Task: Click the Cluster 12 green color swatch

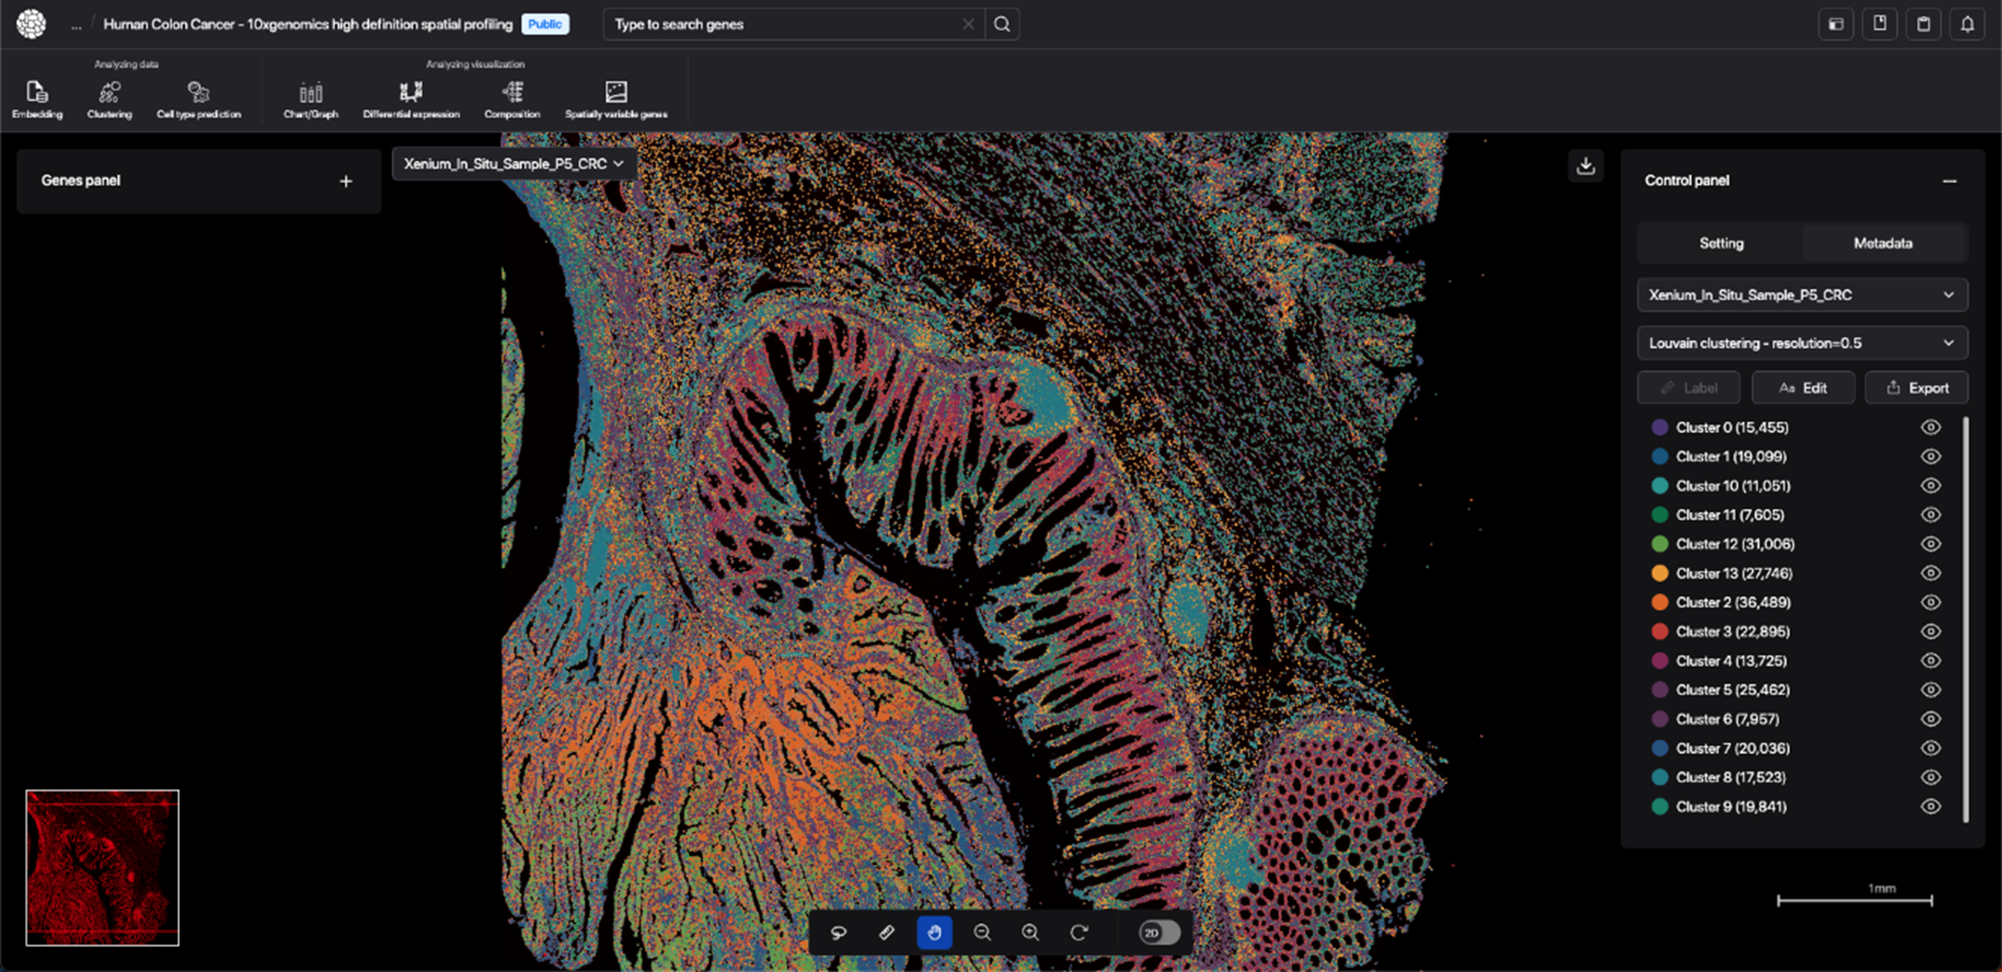Action: [1659, 543]
